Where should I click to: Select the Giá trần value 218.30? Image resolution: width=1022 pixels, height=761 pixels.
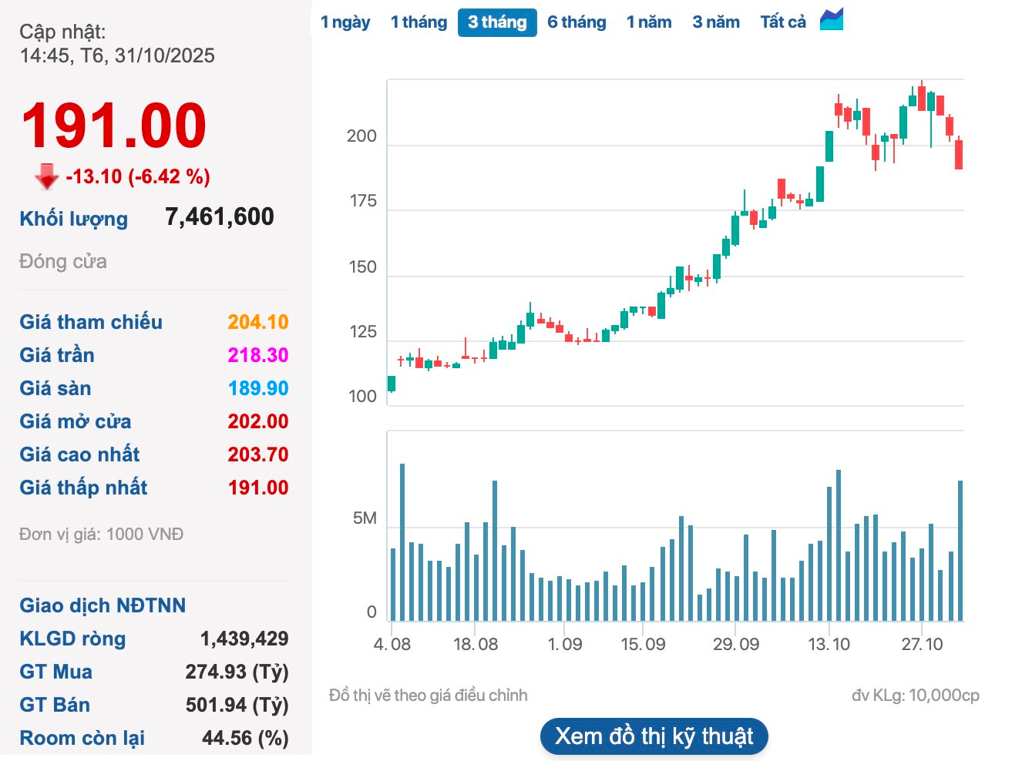[257, 355]
